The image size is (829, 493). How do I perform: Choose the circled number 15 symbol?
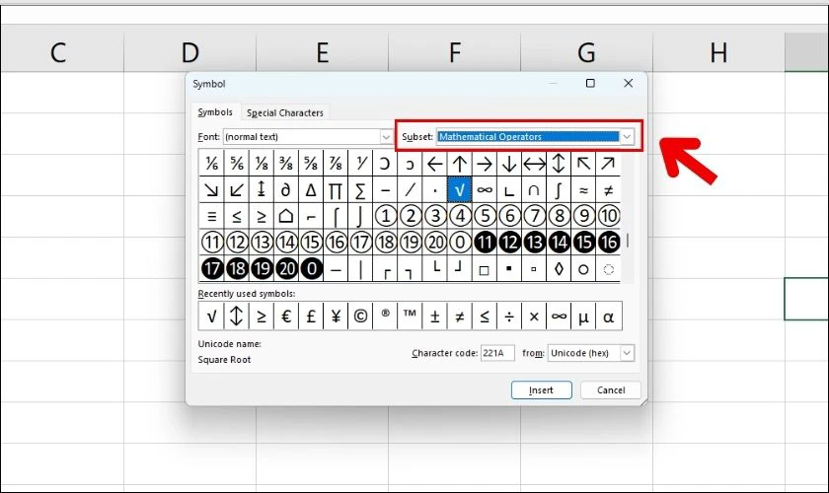[312, 242]
